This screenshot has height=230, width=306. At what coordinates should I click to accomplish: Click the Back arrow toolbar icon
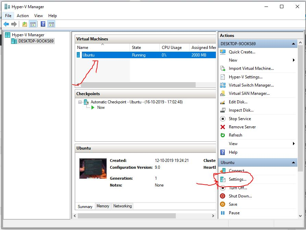[x=6, y=24]
